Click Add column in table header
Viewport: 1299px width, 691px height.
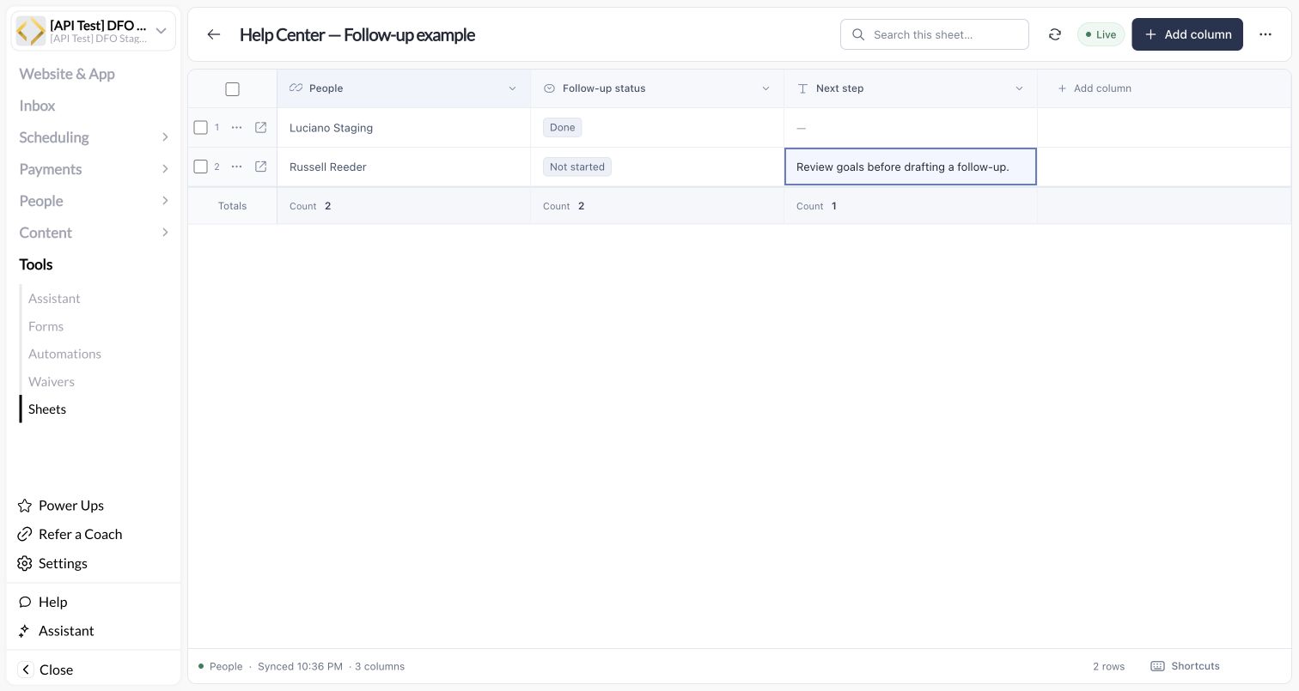1095,88
